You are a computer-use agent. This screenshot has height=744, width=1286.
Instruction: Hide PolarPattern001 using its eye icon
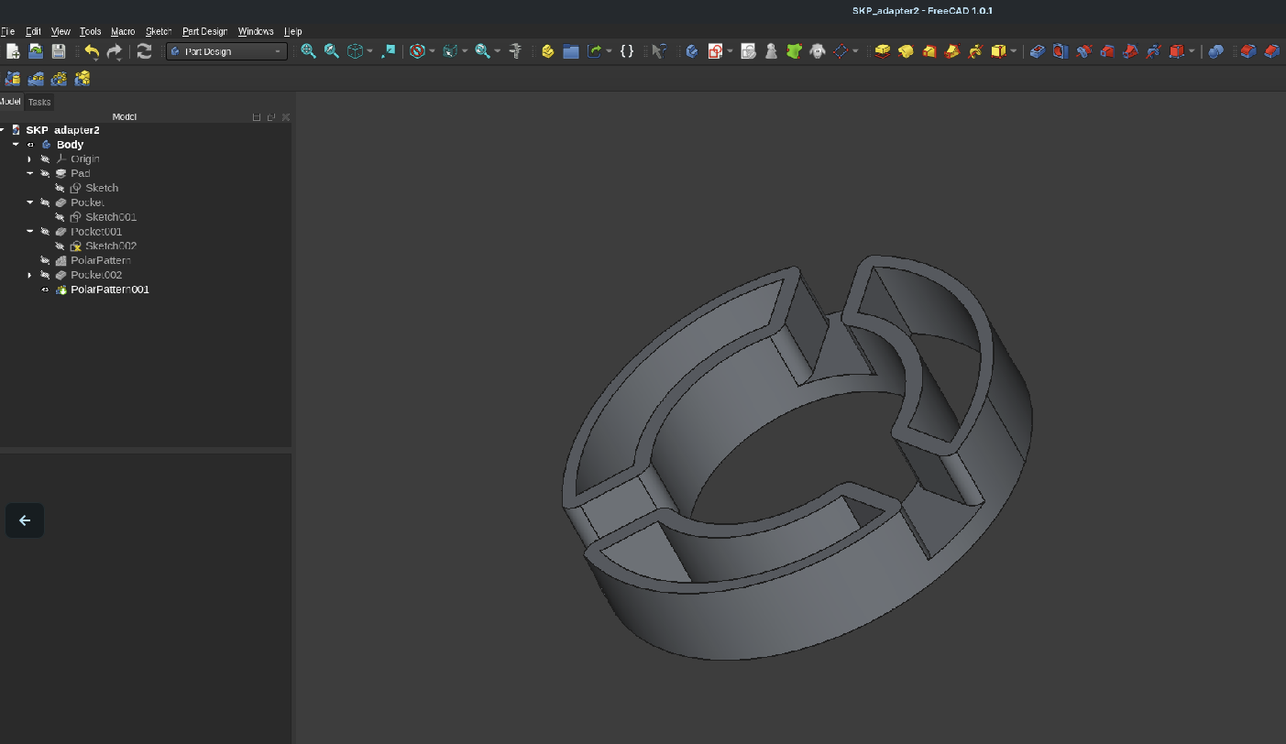(x=45, y=290)
